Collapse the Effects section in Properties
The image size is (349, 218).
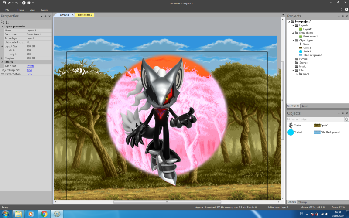point(2,62)
